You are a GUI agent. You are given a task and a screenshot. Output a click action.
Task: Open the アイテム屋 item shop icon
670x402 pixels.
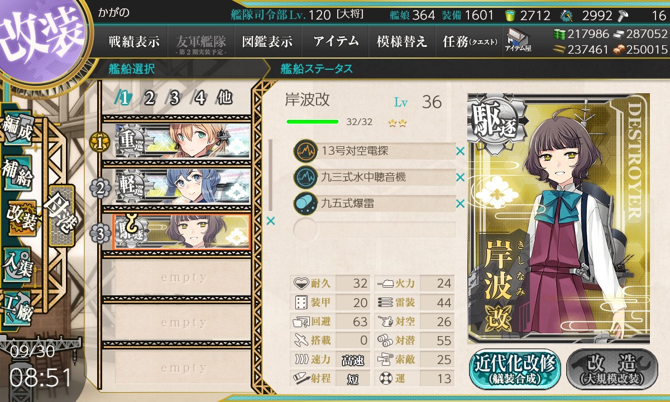coord(518,41)
